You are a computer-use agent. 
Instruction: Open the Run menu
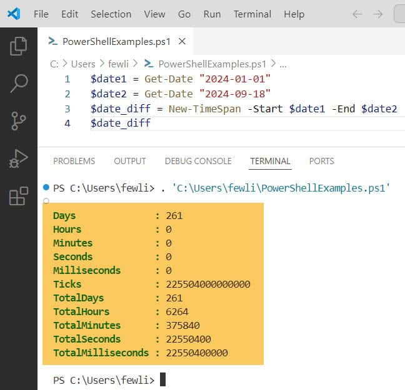click(212, 14)
